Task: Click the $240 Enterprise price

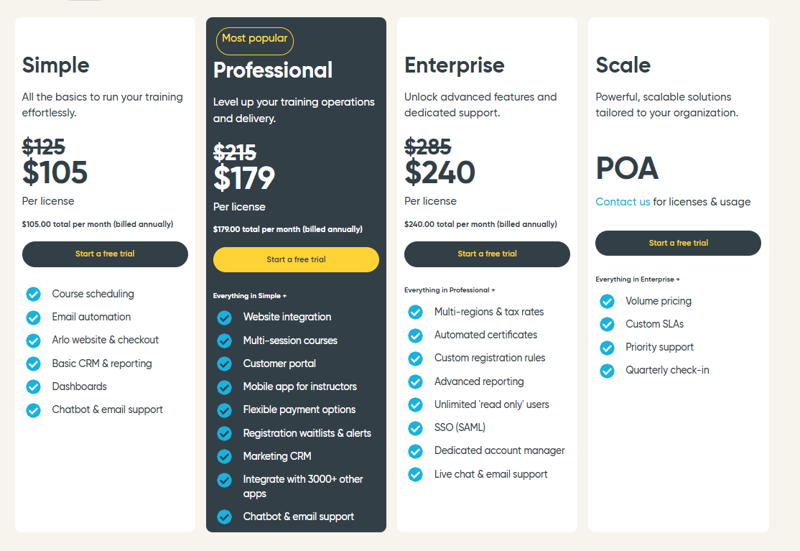Action: pos(439,172)
